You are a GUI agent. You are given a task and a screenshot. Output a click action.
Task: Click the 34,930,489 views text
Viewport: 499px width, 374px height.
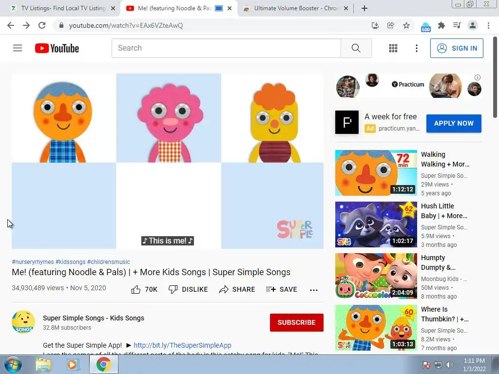tap(38, 288)
